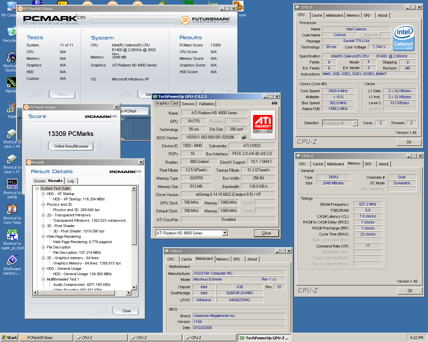Launch the setfsb shortcut icon

12,184
